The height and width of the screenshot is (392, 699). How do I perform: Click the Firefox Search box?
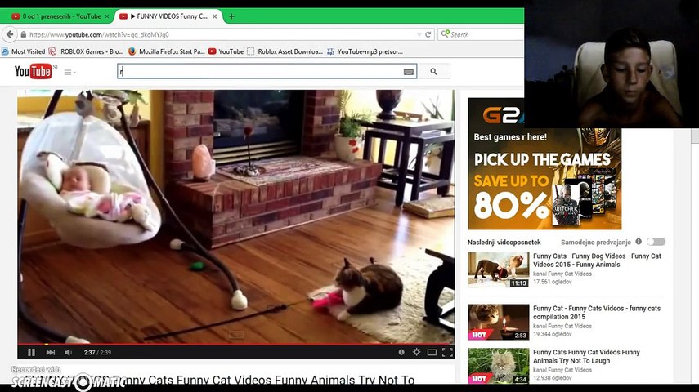(x=481, y=34)
